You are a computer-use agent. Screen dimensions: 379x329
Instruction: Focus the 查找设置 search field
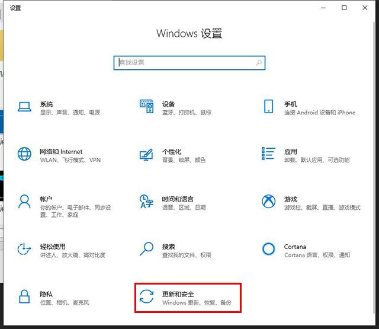(189, 63)
